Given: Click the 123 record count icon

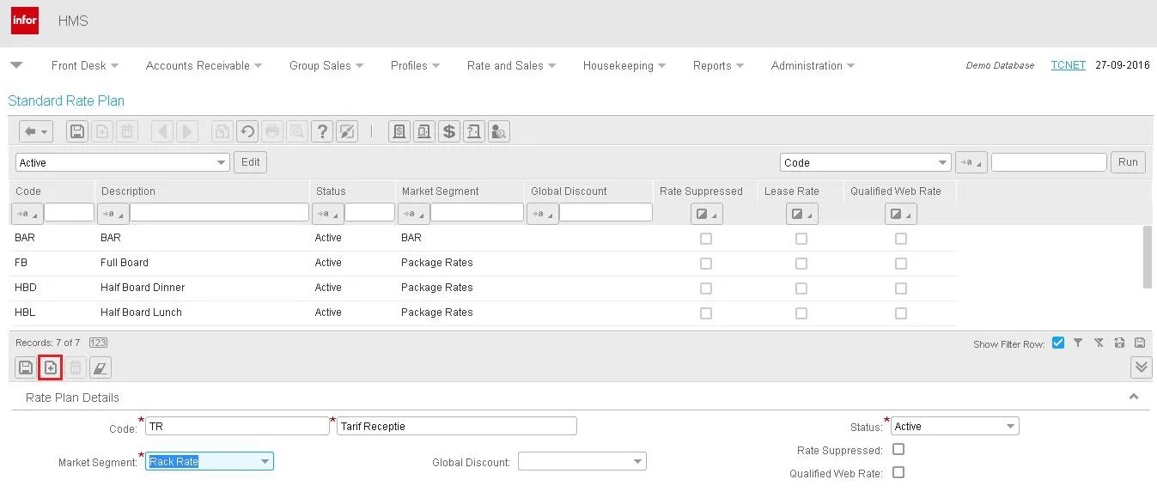Looking at the screenshot, I should [x=98, y=343].
